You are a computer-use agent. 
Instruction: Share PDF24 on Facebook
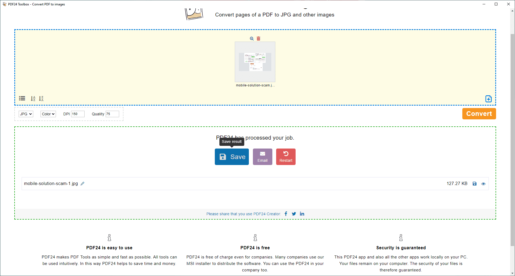(x=286, y=214)
